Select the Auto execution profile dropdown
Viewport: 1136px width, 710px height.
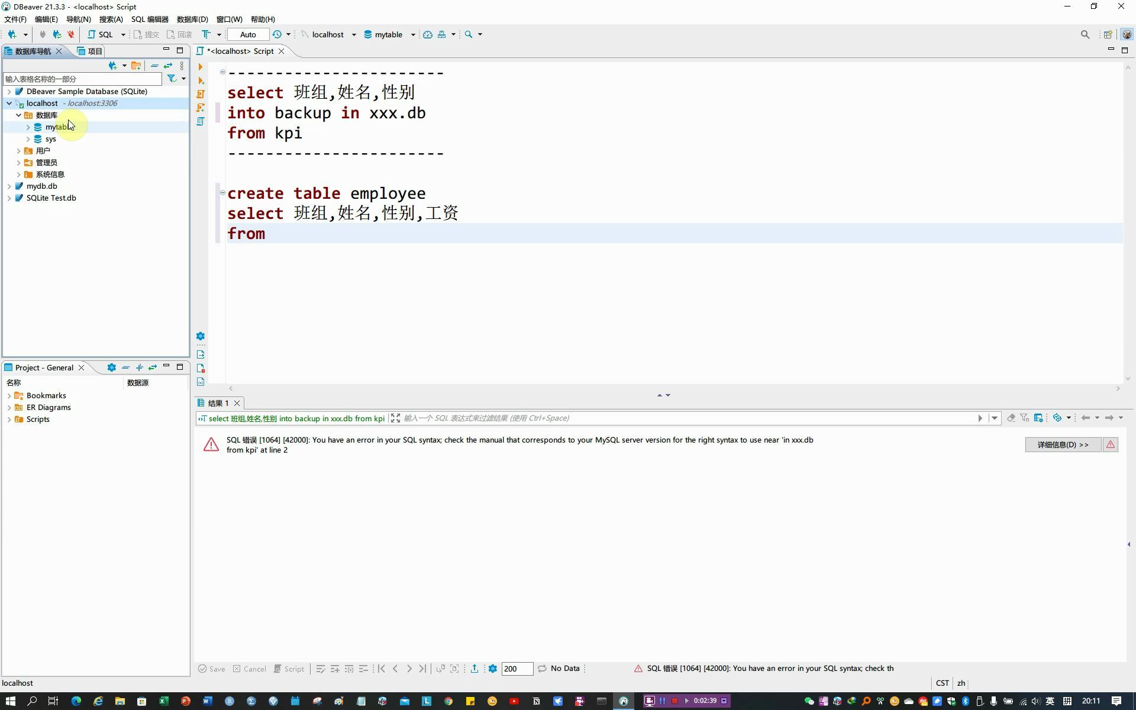[x=248, y=34]
